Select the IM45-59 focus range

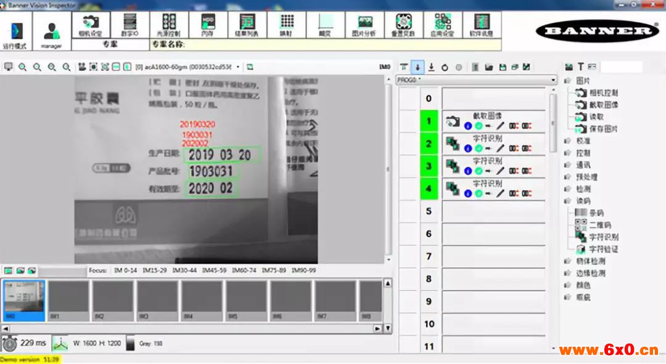214,270
